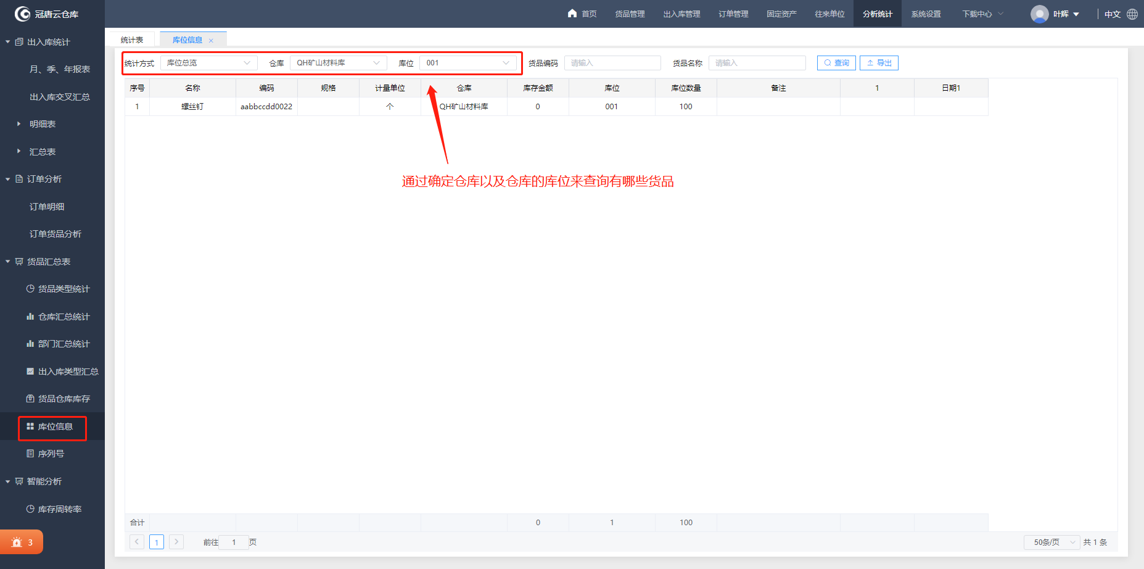The height and width of the screenshot is (569, 1144).
Task: Click the globe language icon
Action: coord(1132,14)
